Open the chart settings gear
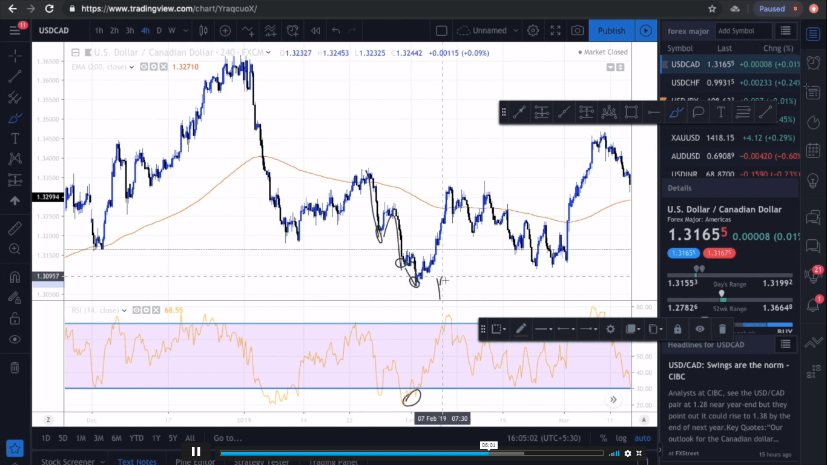This screenshot has width=827, height=465. (x=533, y=30)
